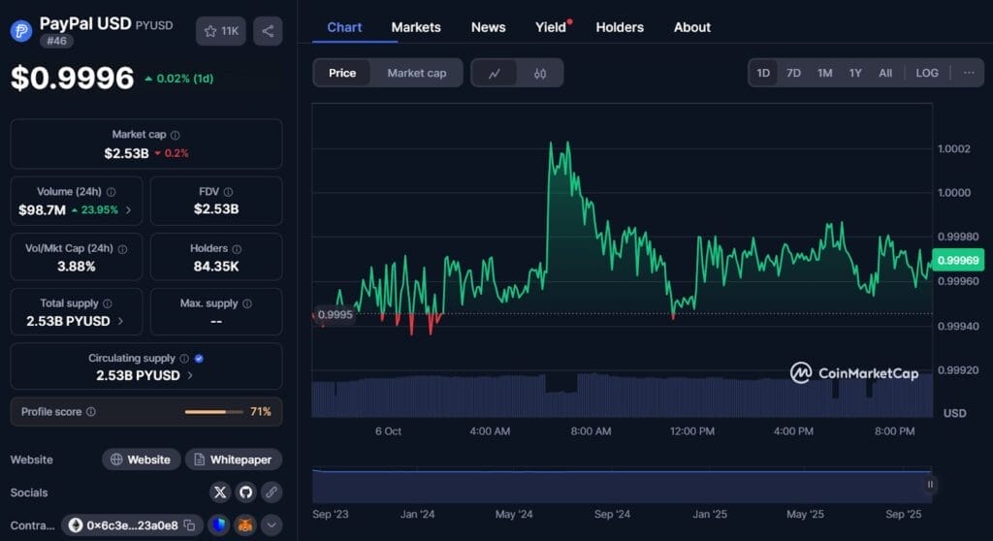Click the share icon beside the watchlist star
This screenshot has height=541, width=993.
[268, 31]
